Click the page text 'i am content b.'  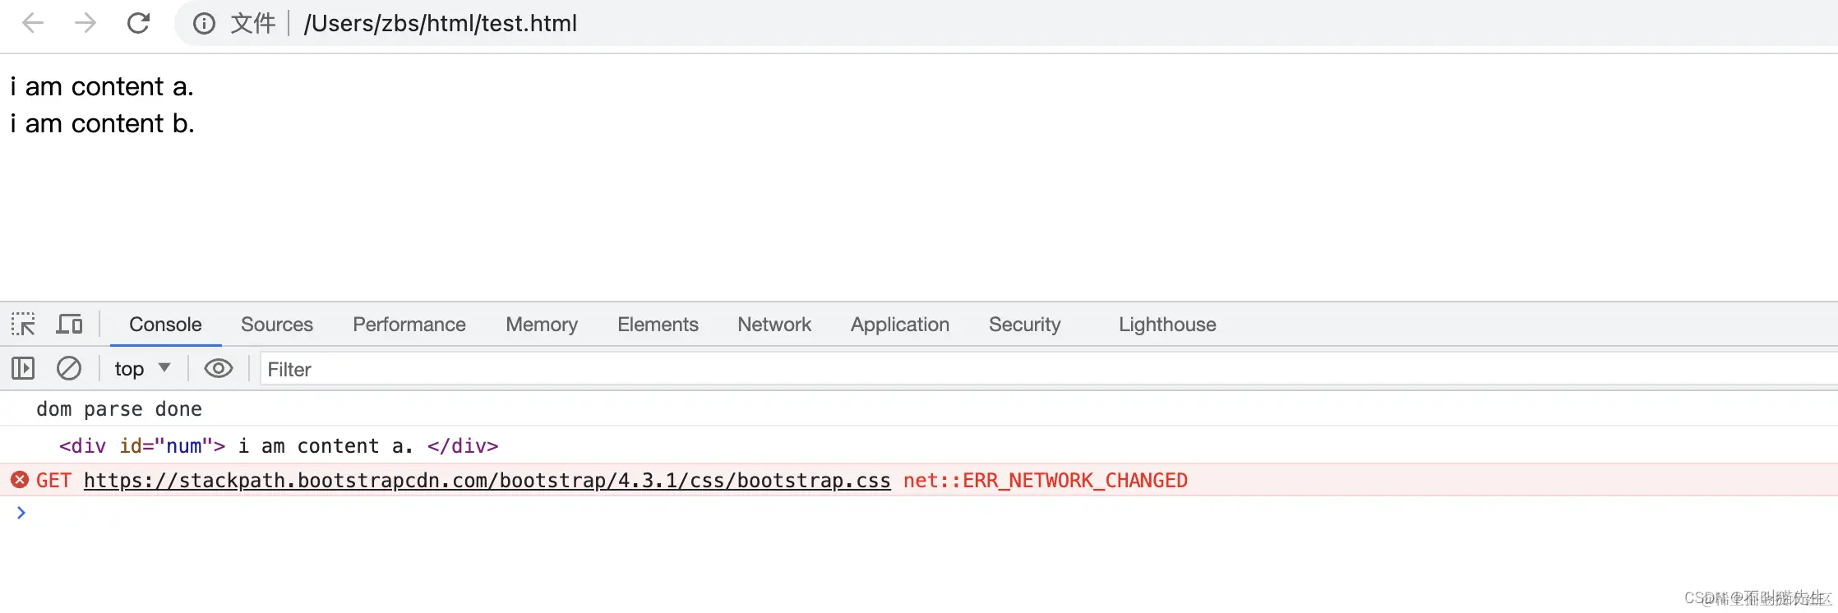tap(103, 123)
